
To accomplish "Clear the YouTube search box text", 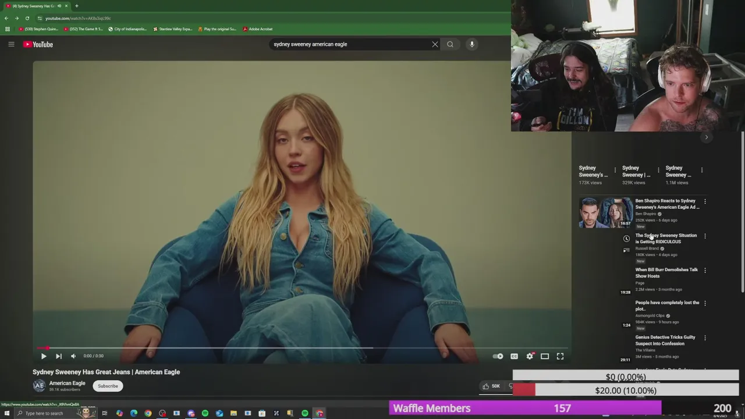I will tap(435, 44).
